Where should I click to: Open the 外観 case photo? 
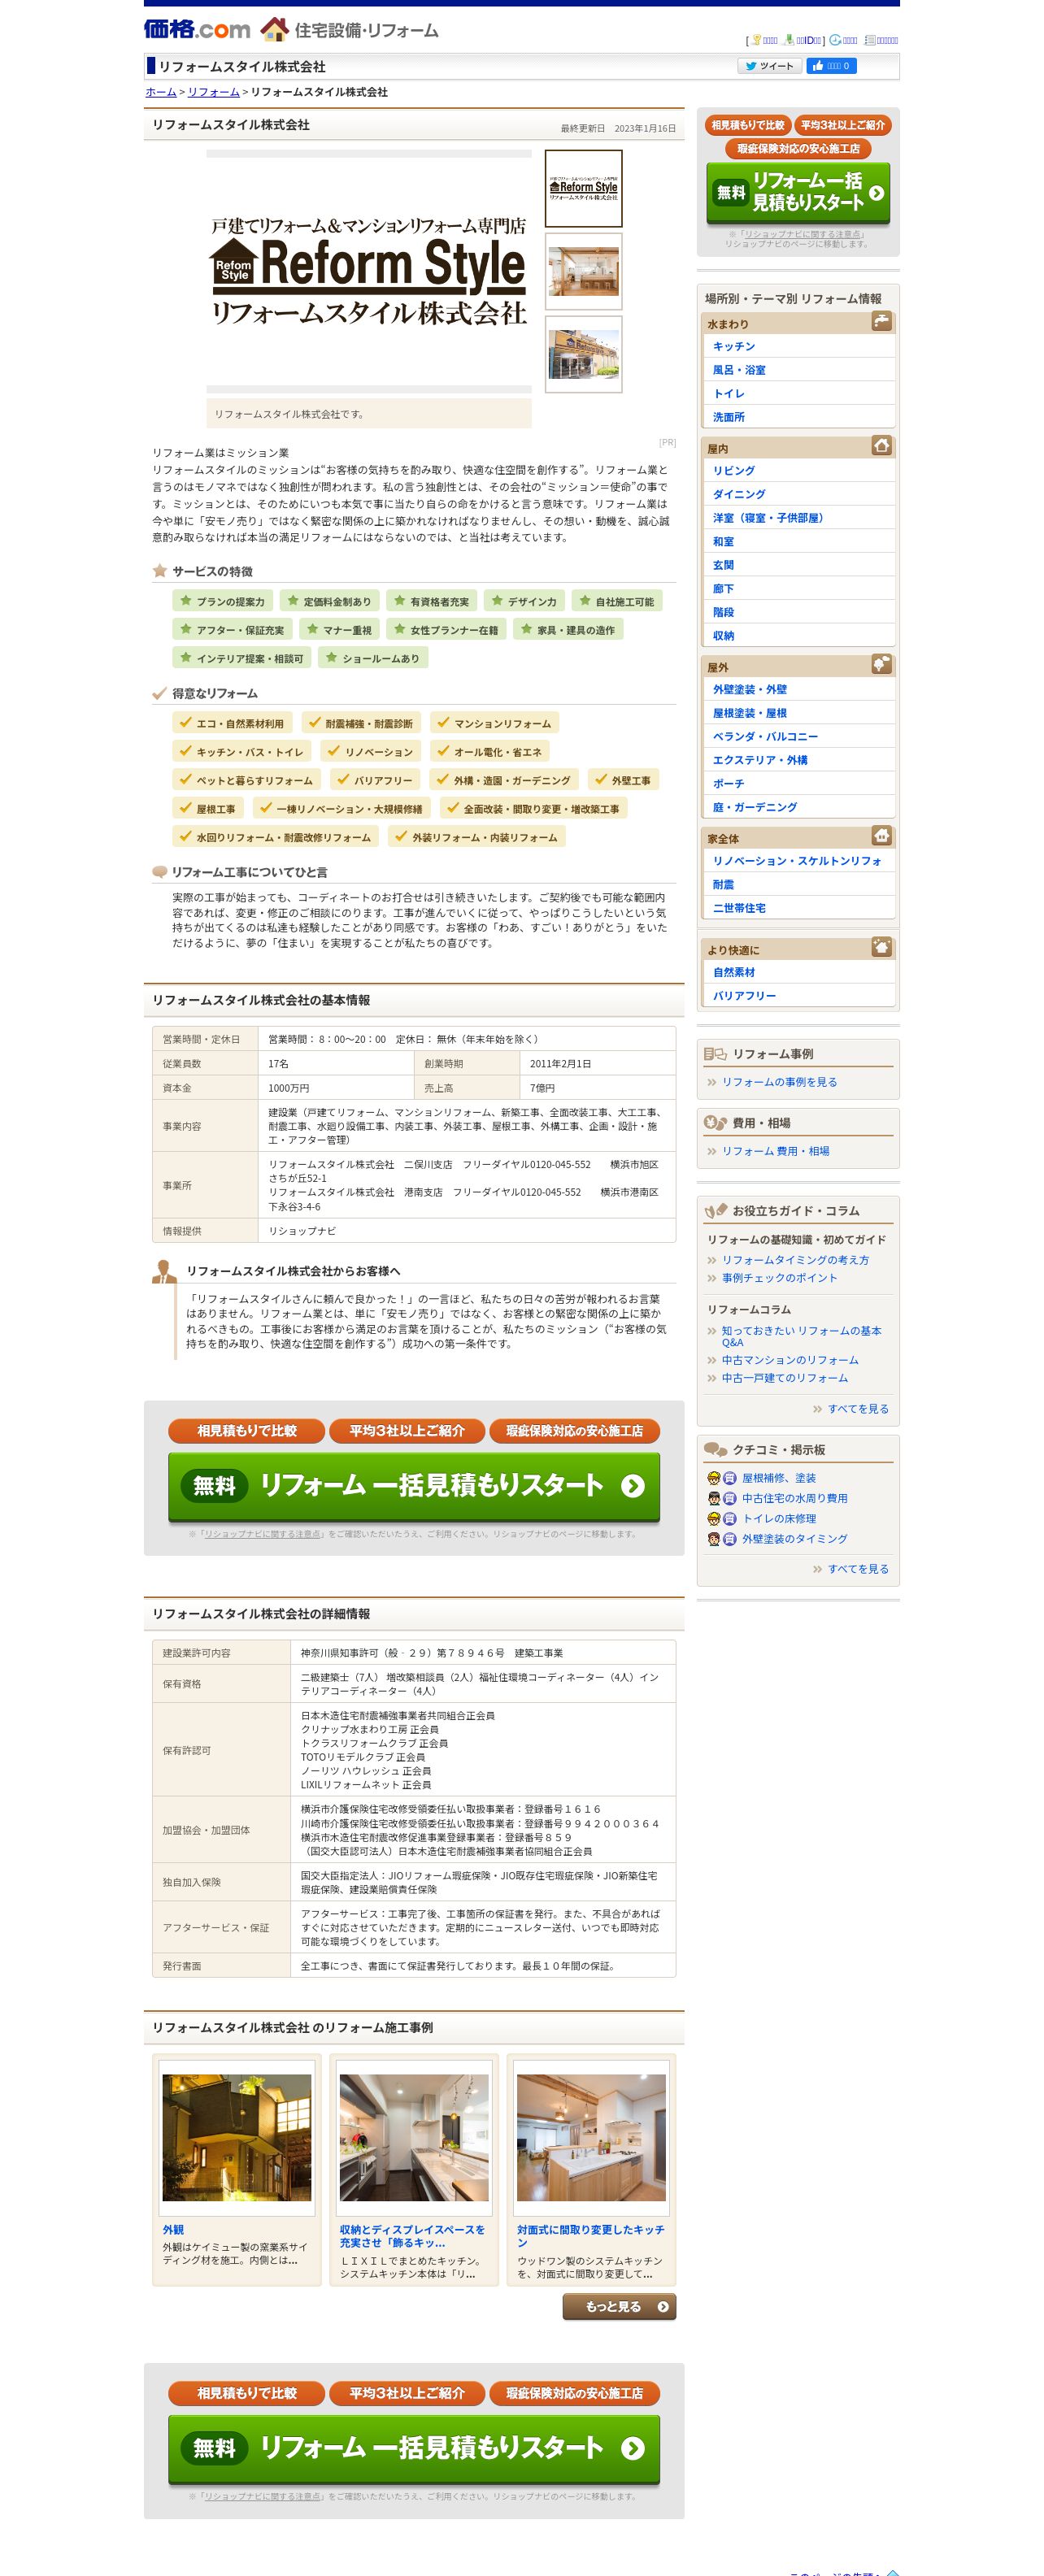coord(236,2137)
